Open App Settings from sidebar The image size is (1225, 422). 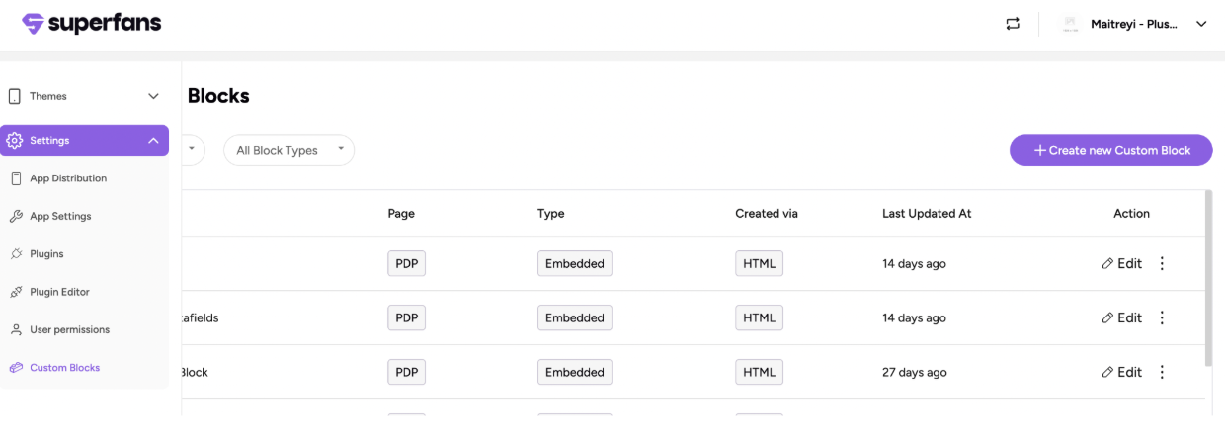pos(59,216)
